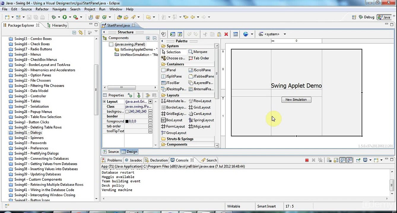Click Collapse All in Package Explorer

pos(74,33)
